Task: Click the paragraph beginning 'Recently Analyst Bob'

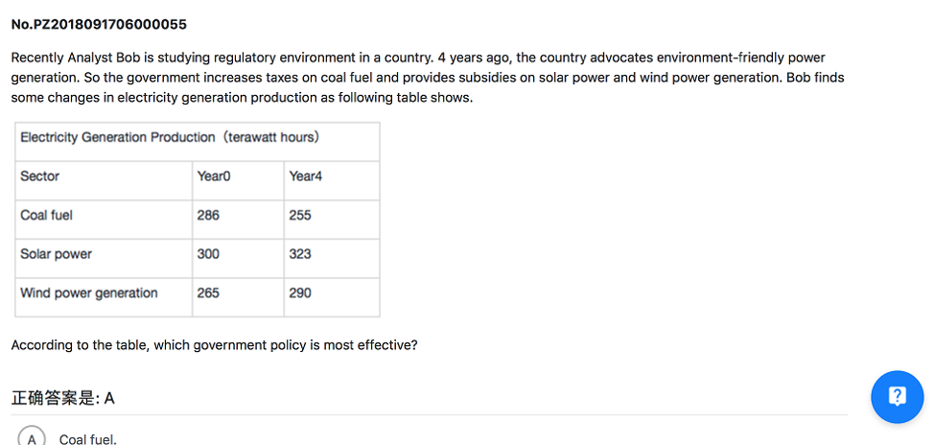Action: click(428, 78)
